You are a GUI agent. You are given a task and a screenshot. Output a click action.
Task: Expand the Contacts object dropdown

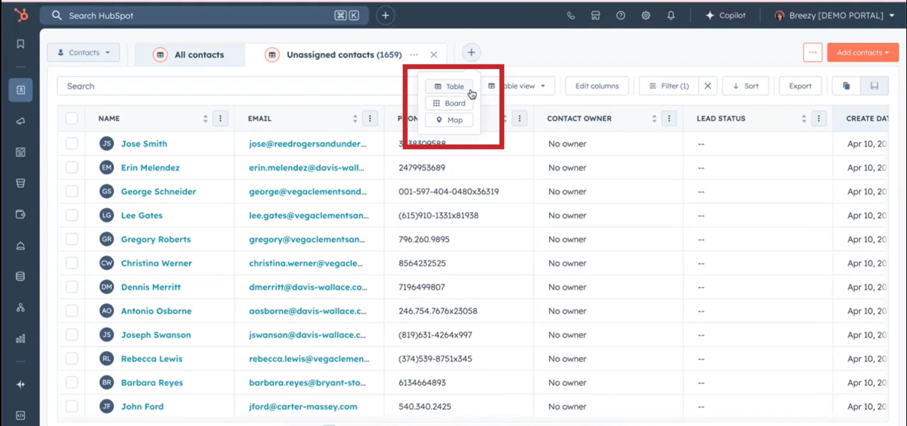[84, 53]
